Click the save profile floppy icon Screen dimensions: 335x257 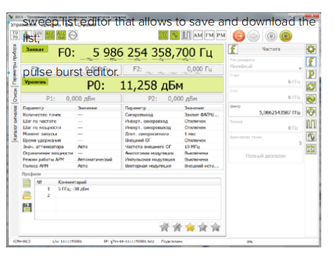click(x=27, y=207)
